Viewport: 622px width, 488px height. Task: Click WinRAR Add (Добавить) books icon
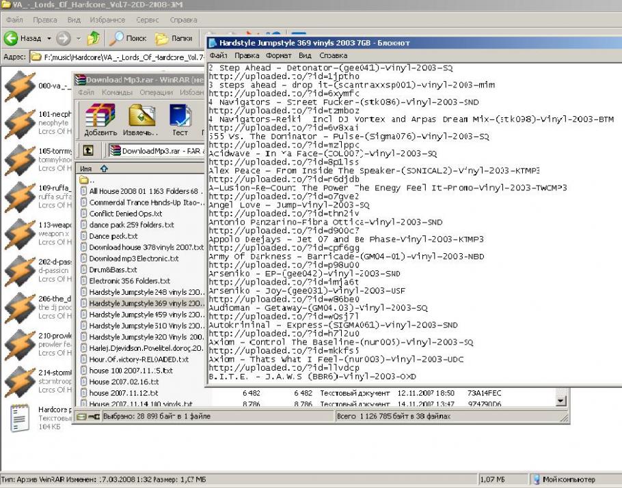click(x=100, y=115)
